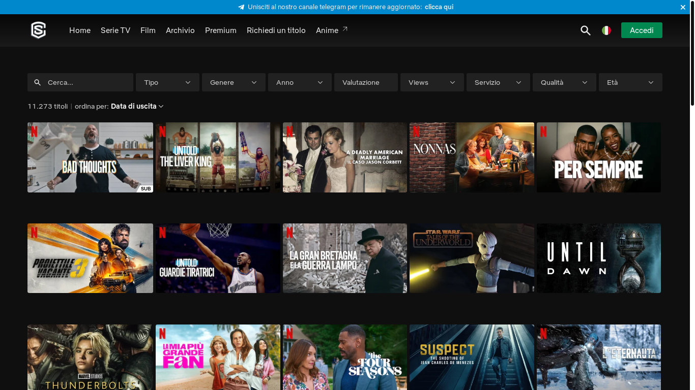Click the '11.273 titoli' count text

coord(48,106)
